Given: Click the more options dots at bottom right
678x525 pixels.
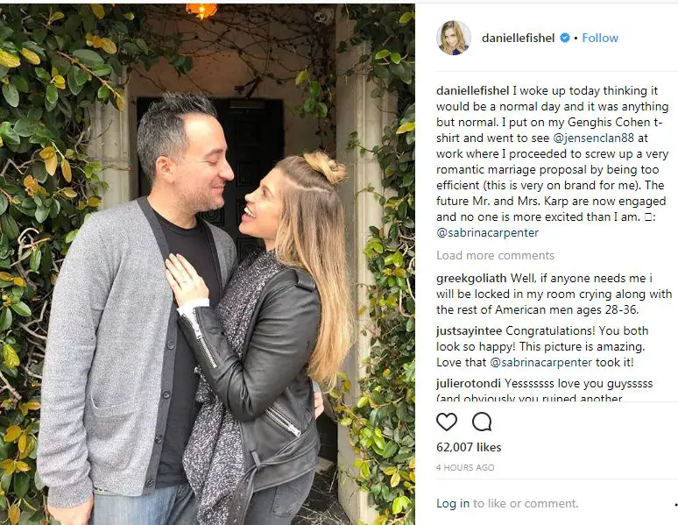Looking at the screenshot, I should (676, 504).
